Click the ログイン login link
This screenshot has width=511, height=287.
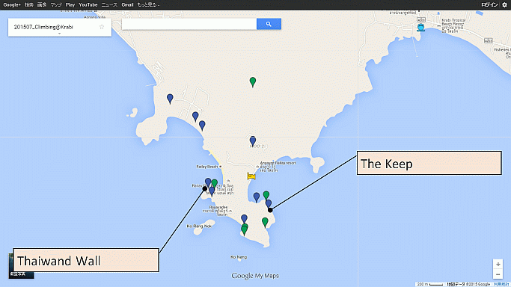[x=489, y=5]
